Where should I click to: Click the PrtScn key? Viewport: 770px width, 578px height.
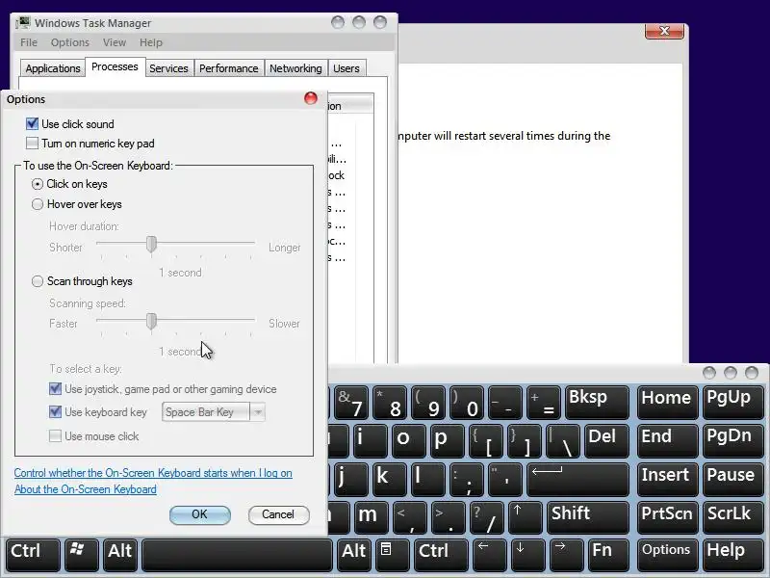pos(667,516)
